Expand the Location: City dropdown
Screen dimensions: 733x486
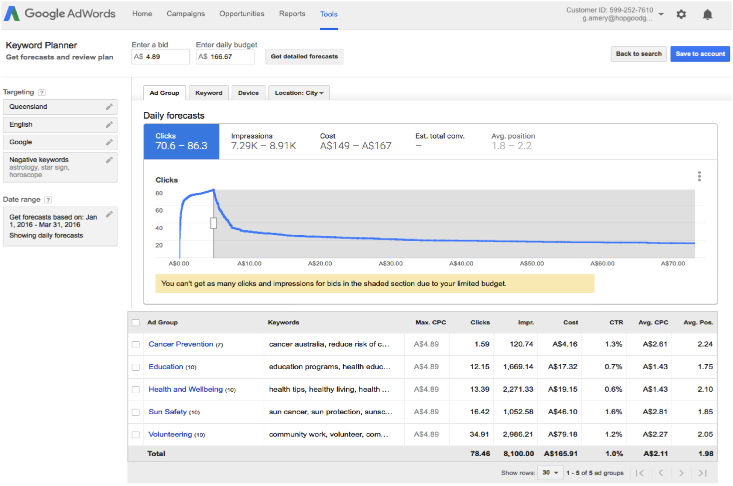(x=299, y=93)
